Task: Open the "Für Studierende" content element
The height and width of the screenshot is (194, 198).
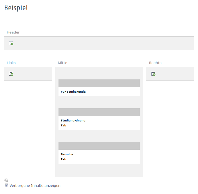Action: pyautogui.click(x=73, y=92)
